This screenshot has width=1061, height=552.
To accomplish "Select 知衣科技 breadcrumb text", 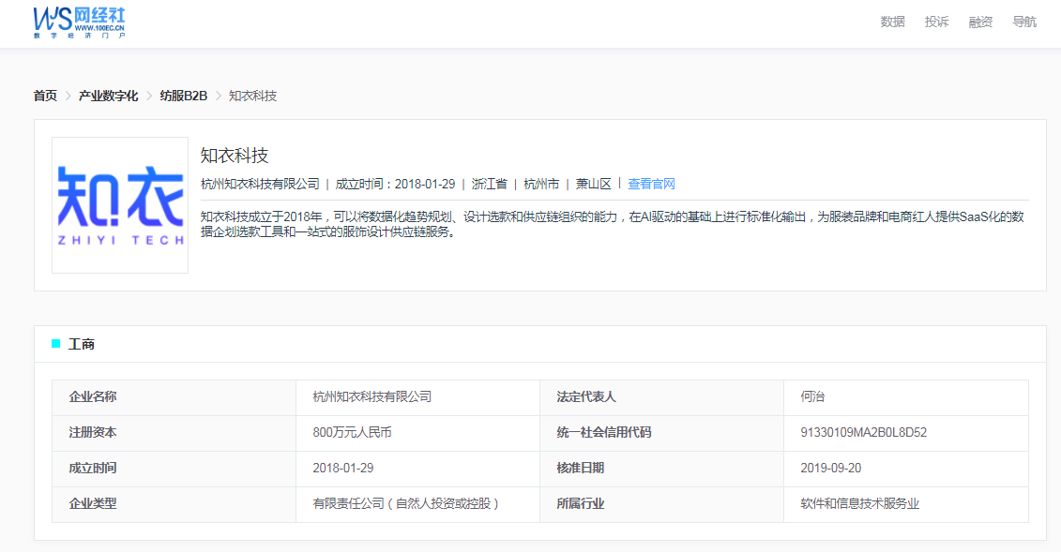I will pyautogui.click(x=252, y=96).
